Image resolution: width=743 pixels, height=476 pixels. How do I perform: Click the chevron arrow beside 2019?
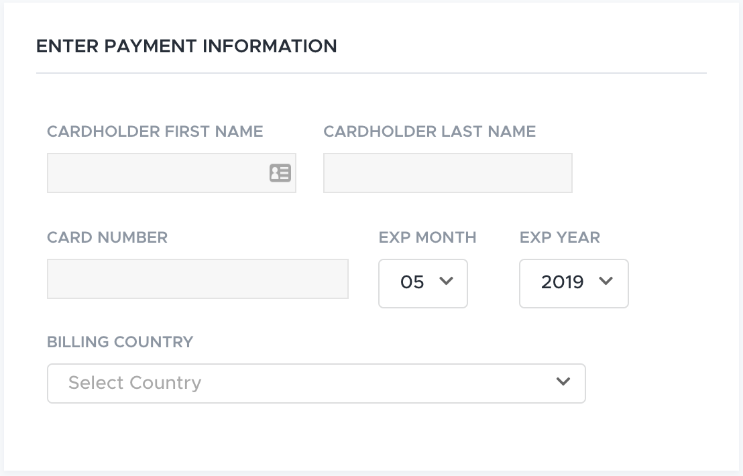606,281
